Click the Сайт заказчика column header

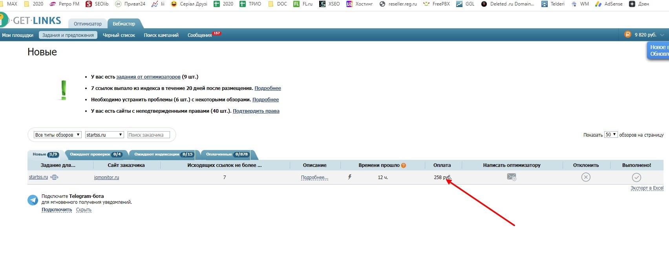tap(126, 165)
